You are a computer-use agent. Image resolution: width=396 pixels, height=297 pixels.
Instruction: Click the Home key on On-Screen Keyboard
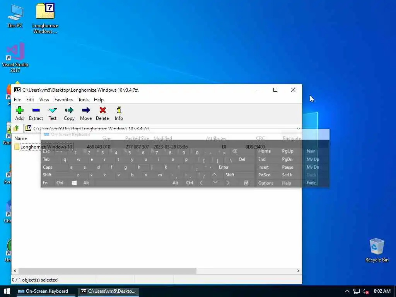coord(265,151)
